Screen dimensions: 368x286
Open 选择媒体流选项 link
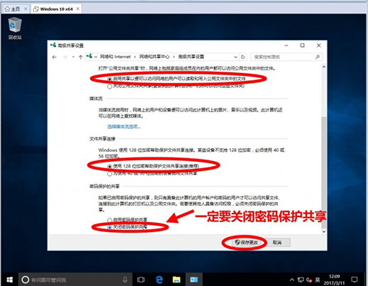[124, 126]
